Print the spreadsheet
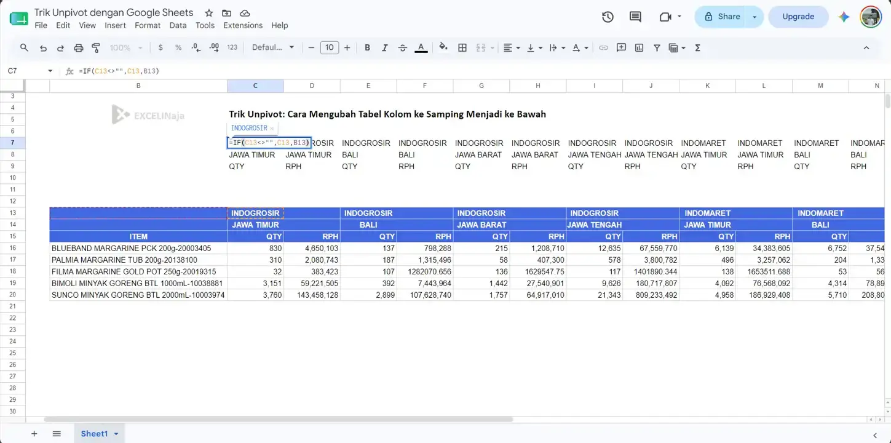The height and width of the screenshot is (443, 891). click(x=78, y=47)
